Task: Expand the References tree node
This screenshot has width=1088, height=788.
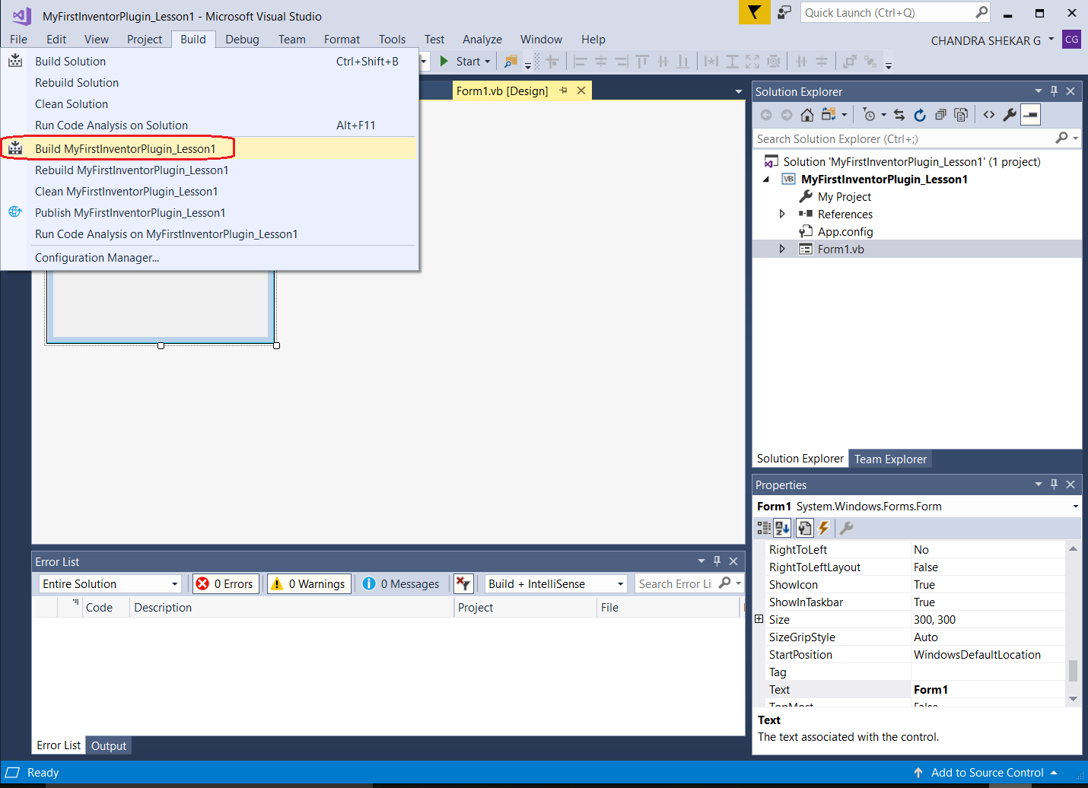Action: pyautogui.click(x=781, y=214)
